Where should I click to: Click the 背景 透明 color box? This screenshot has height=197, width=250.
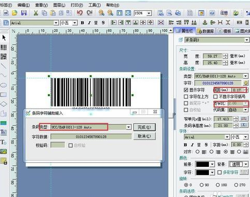[236, 164]
